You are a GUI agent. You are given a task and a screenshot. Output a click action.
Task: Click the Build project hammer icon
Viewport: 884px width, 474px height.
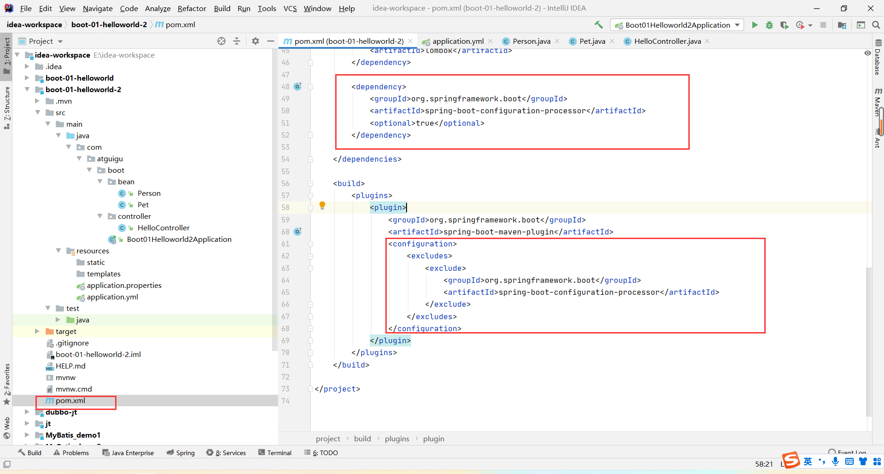click(x=599, y=25)
